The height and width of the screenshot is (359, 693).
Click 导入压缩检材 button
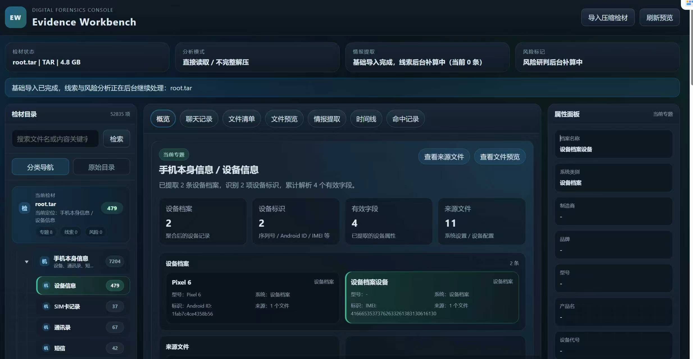tap(608, 18)
